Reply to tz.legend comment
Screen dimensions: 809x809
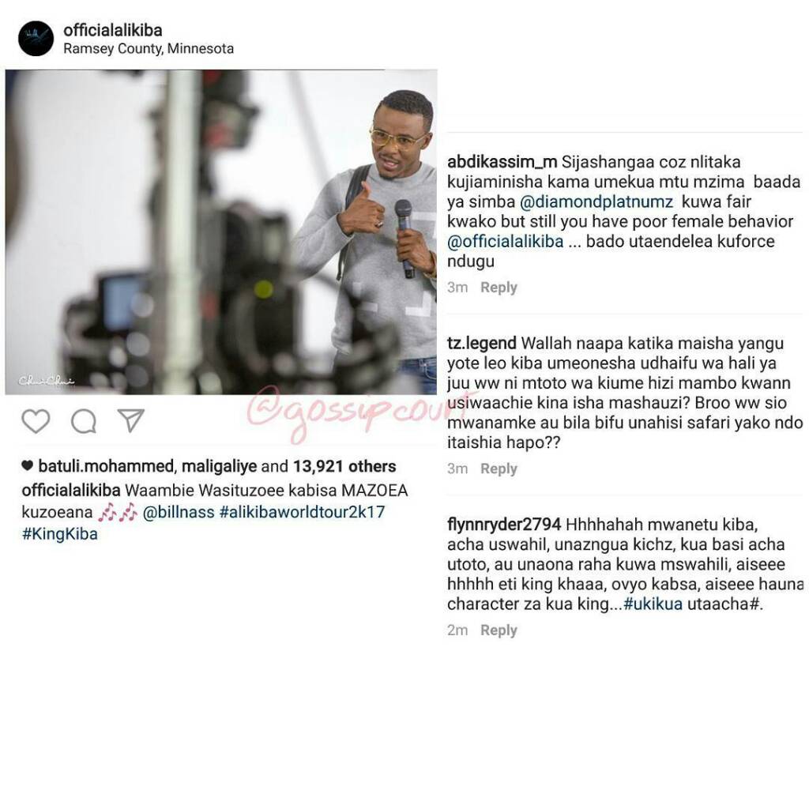click(x=499, y=468)
